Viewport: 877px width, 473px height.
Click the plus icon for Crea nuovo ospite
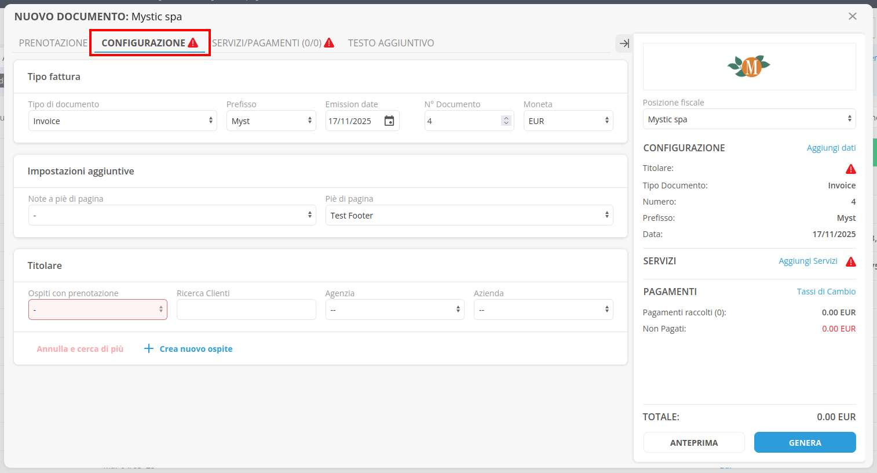(149, 348)
